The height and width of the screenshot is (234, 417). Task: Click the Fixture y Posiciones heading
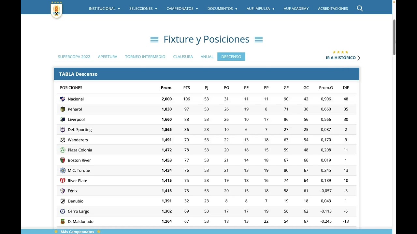[x=207, y=39]
